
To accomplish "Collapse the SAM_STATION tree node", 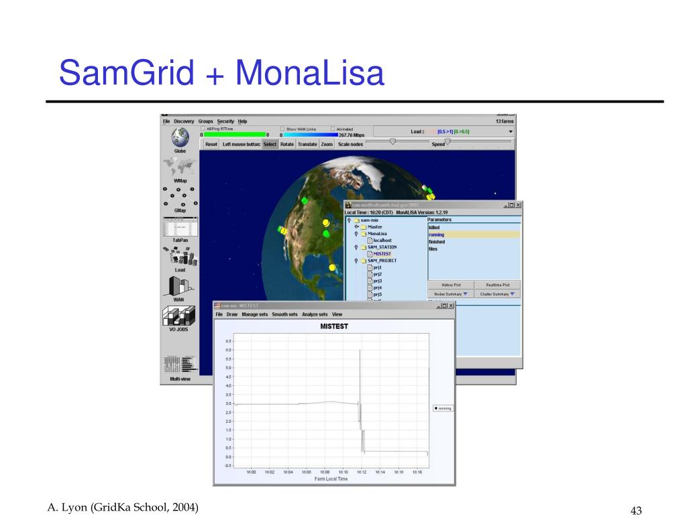I will 356,247.
